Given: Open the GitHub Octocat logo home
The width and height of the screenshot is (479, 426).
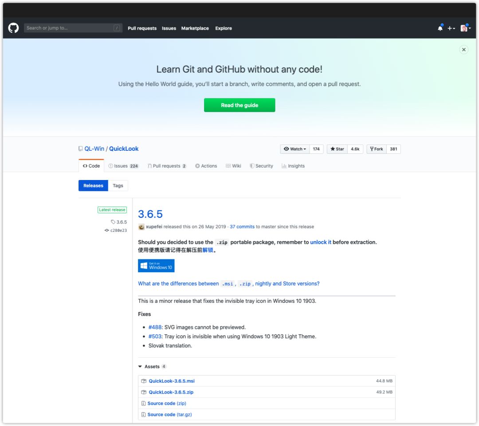Looking at the screenshot, I should click(13, 28).
